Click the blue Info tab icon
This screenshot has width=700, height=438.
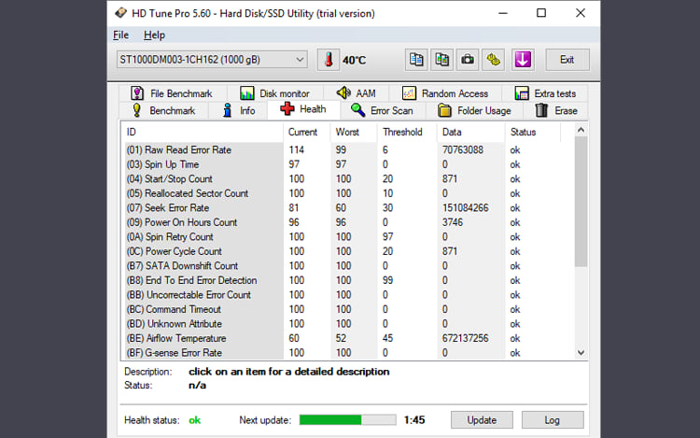227,110
